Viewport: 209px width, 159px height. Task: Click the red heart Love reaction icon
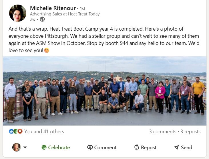(x=20, y=132)
